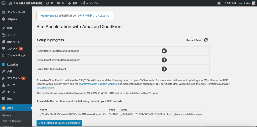Open Luxeritas theme menu
The height and width of the screenshot is (127, 257).
click(x=16, y=65)
